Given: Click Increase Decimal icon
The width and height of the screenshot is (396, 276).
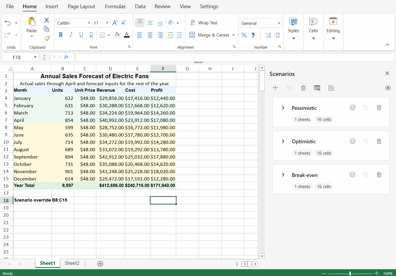Looking at the screenshot, I should pos(268,35).
